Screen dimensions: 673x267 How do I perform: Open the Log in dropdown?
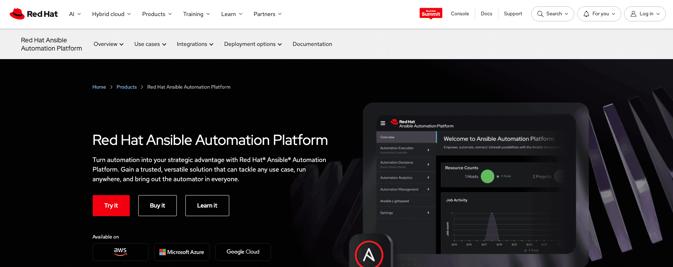click(x=645, y=14)
